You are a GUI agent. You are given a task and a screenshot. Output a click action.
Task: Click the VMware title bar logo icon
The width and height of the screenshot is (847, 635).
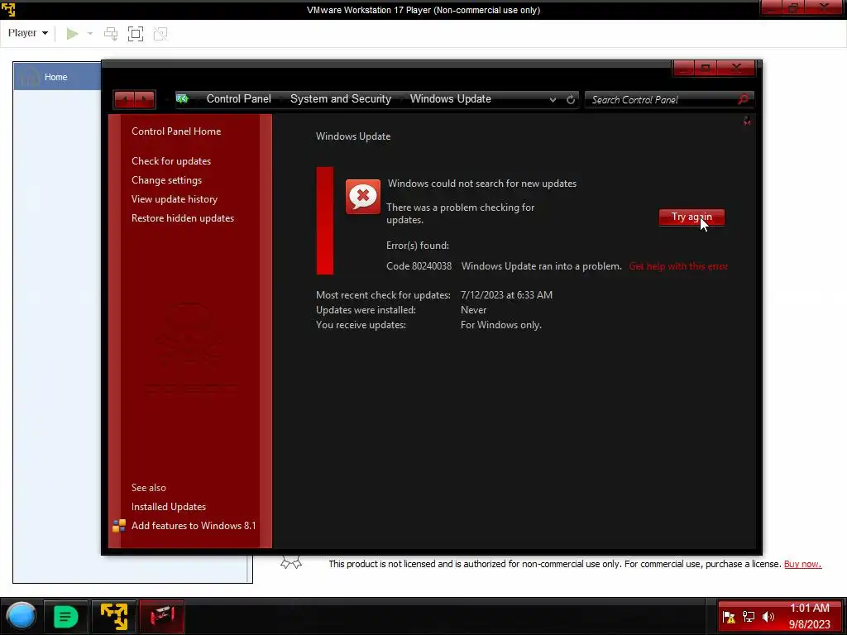(x=8, y=9)
